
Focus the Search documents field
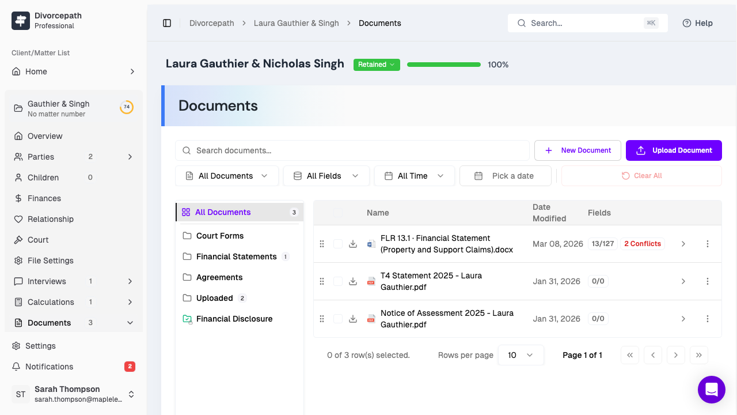click(352, 150)
